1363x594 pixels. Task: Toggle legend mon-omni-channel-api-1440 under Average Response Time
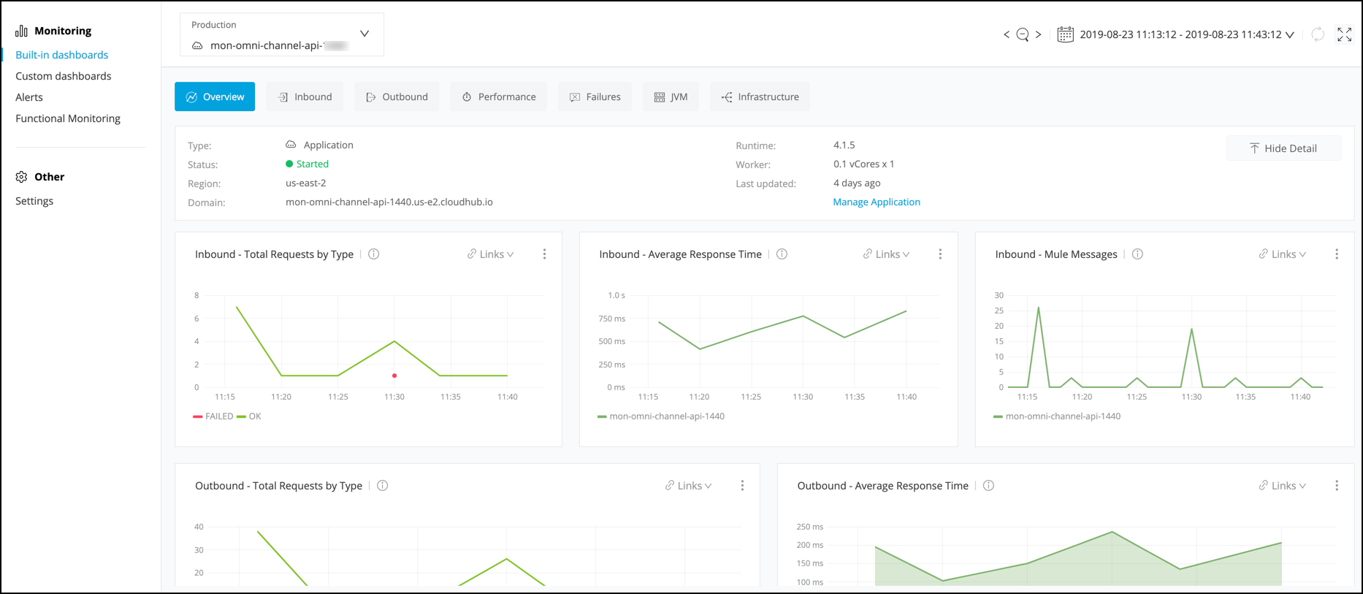click(x=661, y=416)
